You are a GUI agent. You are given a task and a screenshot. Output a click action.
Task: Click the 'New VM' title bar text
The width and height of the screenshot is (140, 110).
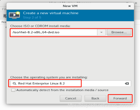70,6
